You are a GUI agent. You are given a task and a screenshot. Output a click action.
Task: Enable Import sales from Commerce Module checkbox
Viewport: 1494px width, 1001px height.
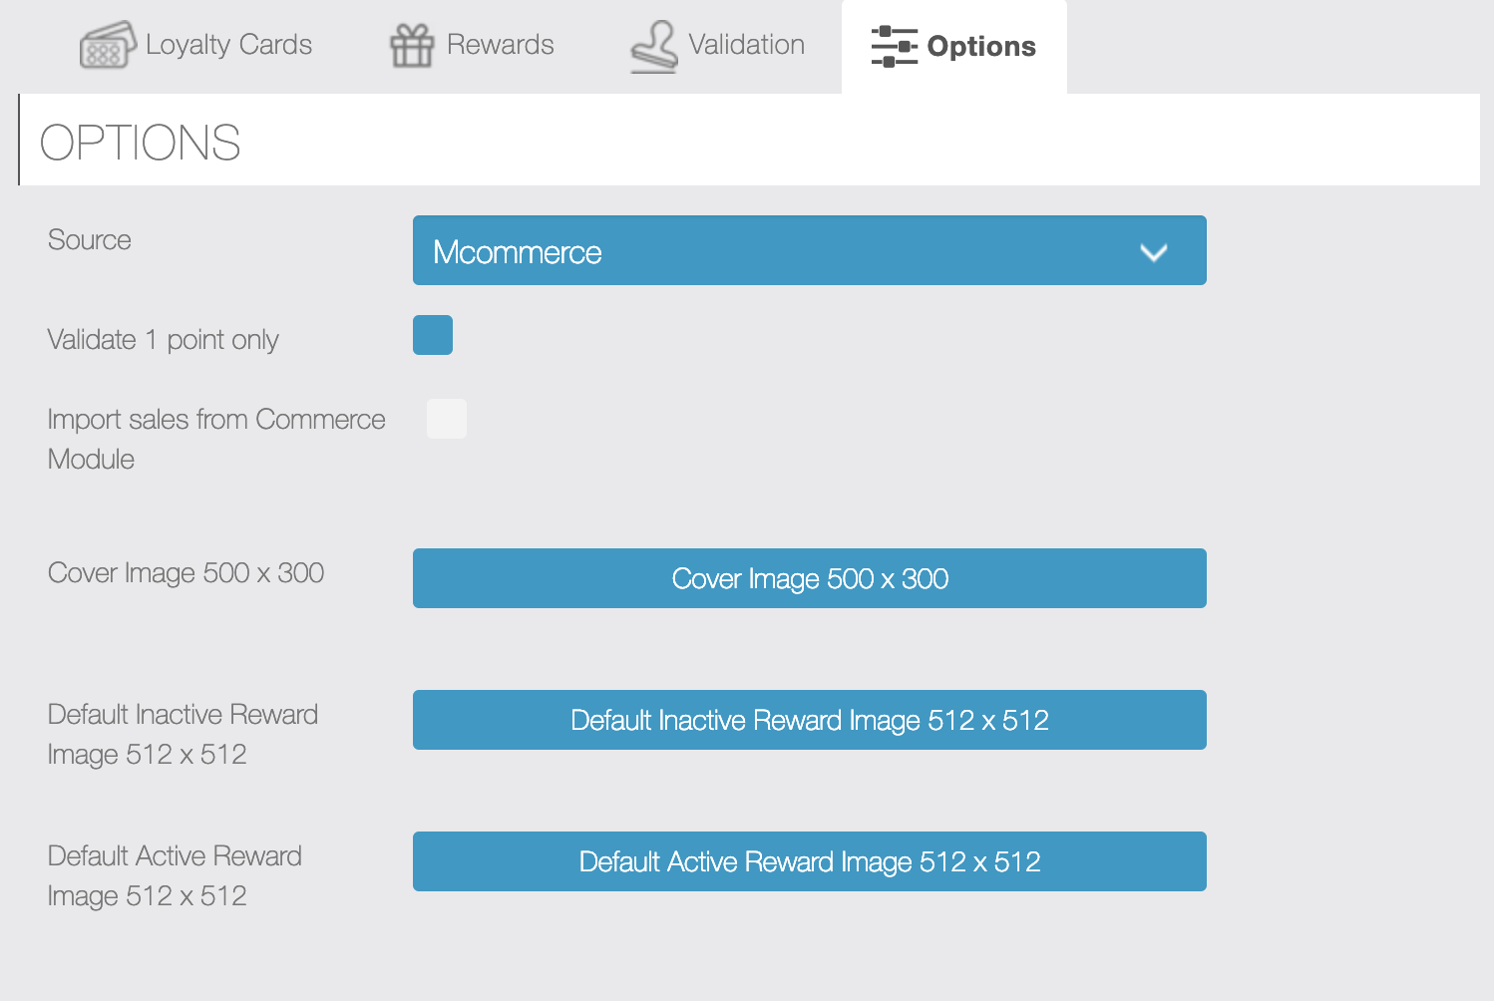pyautogui.click(x=447, y=419)
